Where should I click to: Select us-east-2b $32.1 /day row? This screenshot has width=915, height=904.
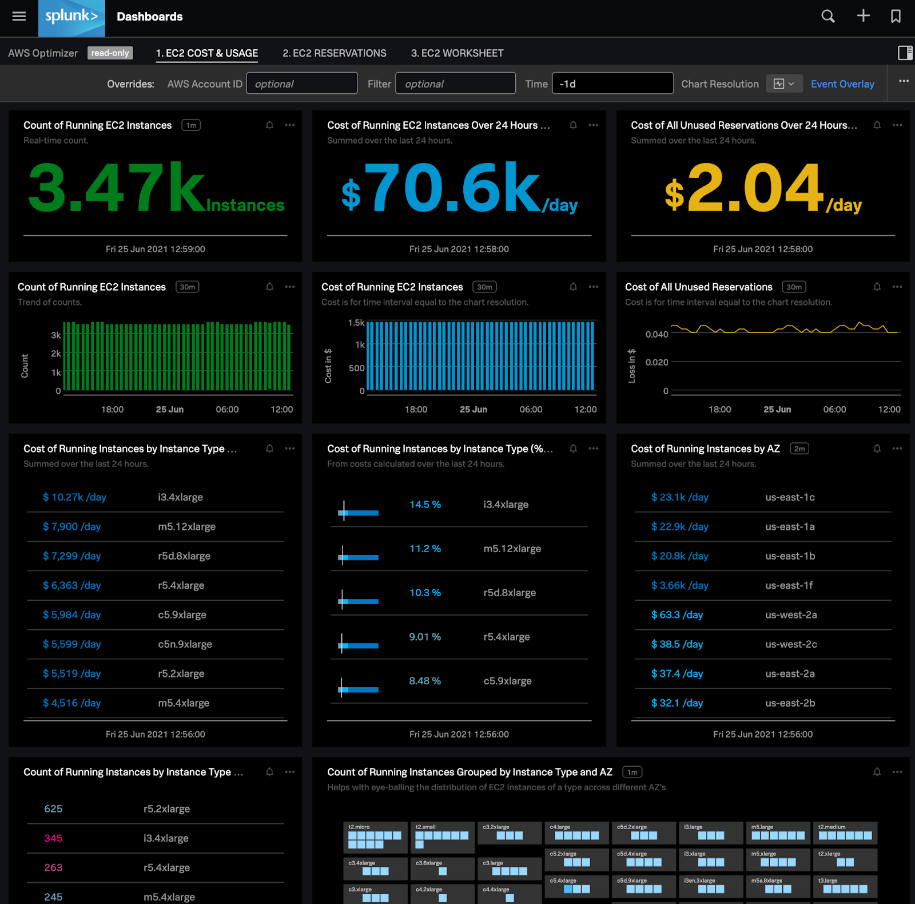tap(763, 703)
